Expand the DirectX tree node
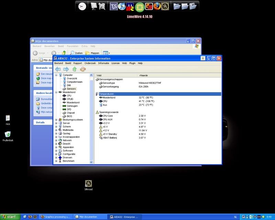The image size is (275, 220). click(x=56, y=144)
